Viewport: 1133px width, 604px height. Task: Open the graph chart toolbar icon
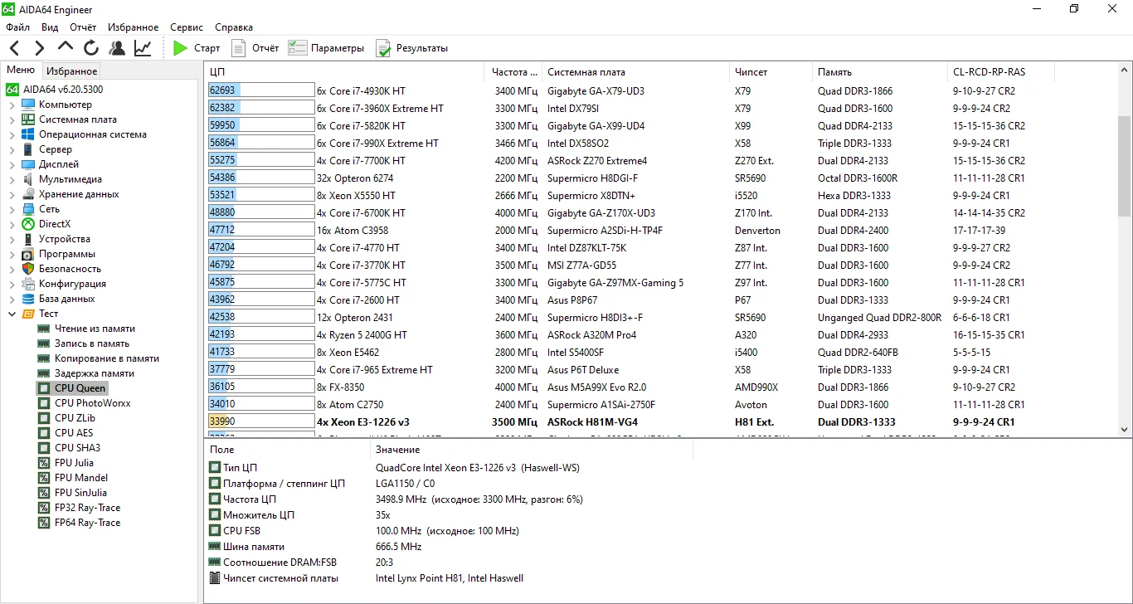click(143, 48)
